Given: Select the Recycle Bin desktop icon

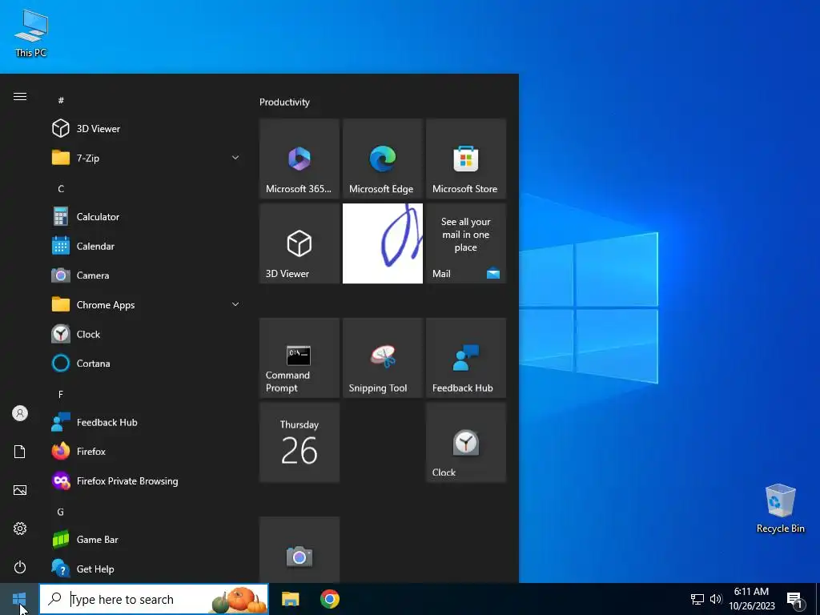Looking at the screenshot, I should (x=780, y=508).
